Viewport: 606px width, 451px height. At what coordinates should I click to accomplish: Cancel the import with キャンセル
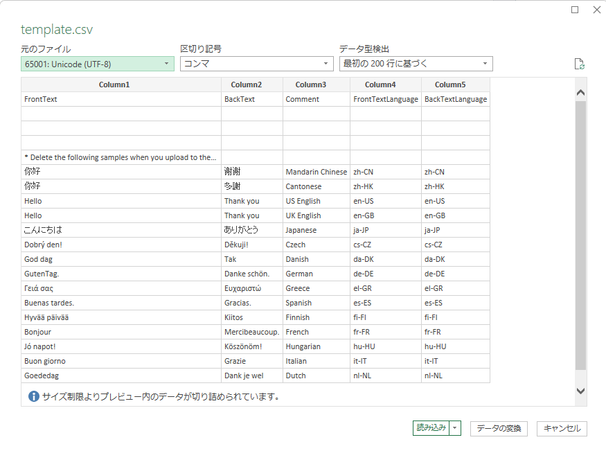(x=561, y=428)
